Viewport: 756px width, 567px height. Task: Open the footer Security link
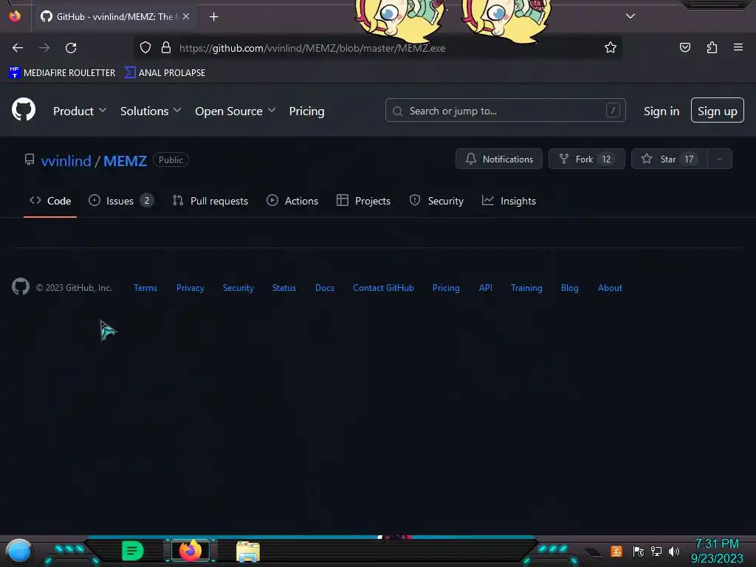pos(238,288)
